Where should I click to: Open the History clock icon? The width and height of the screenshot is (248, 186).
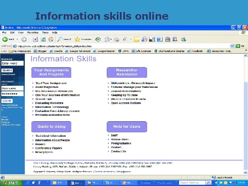coord(98,39)
